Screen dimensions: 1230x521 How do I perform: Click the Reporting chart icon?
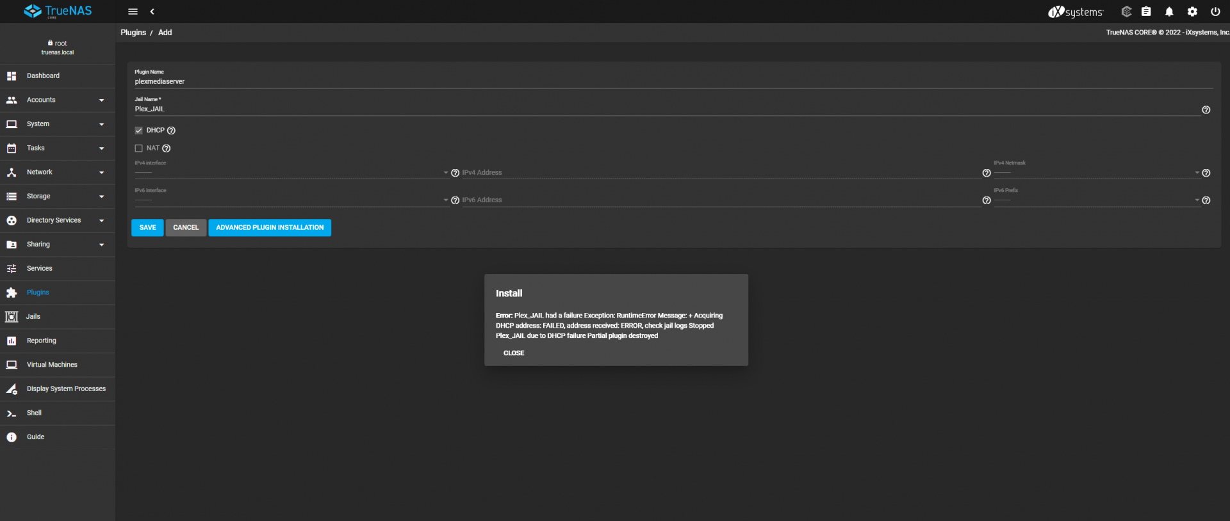(12, 341)
